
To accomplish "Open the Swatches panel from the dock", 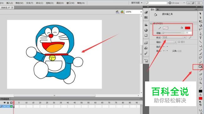I will (x=146, y=18).
